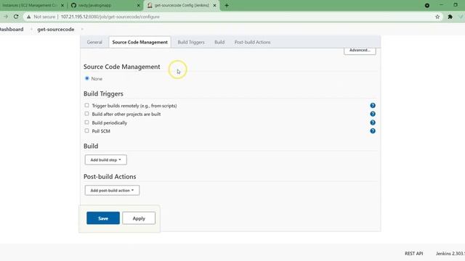Bookmark this page with star icon
The width and height of the screenshot is (465, 261).
(437, 17)
